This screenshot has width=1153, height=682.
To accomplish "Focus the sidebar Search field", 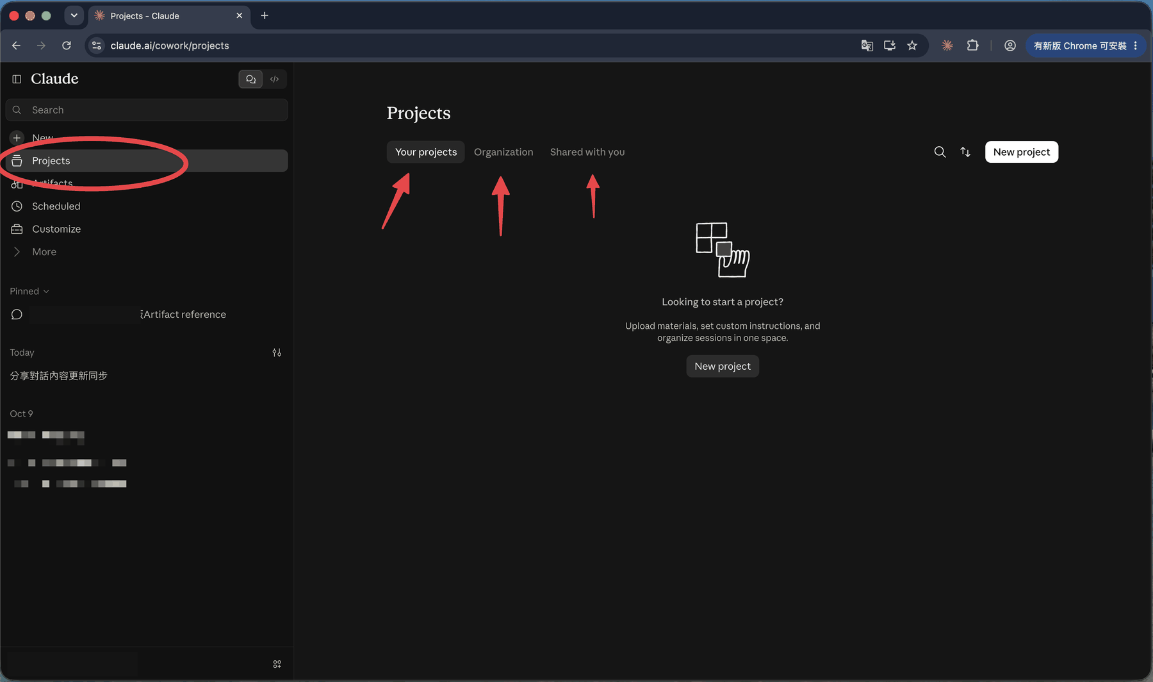I will click(x=147, y=110).
